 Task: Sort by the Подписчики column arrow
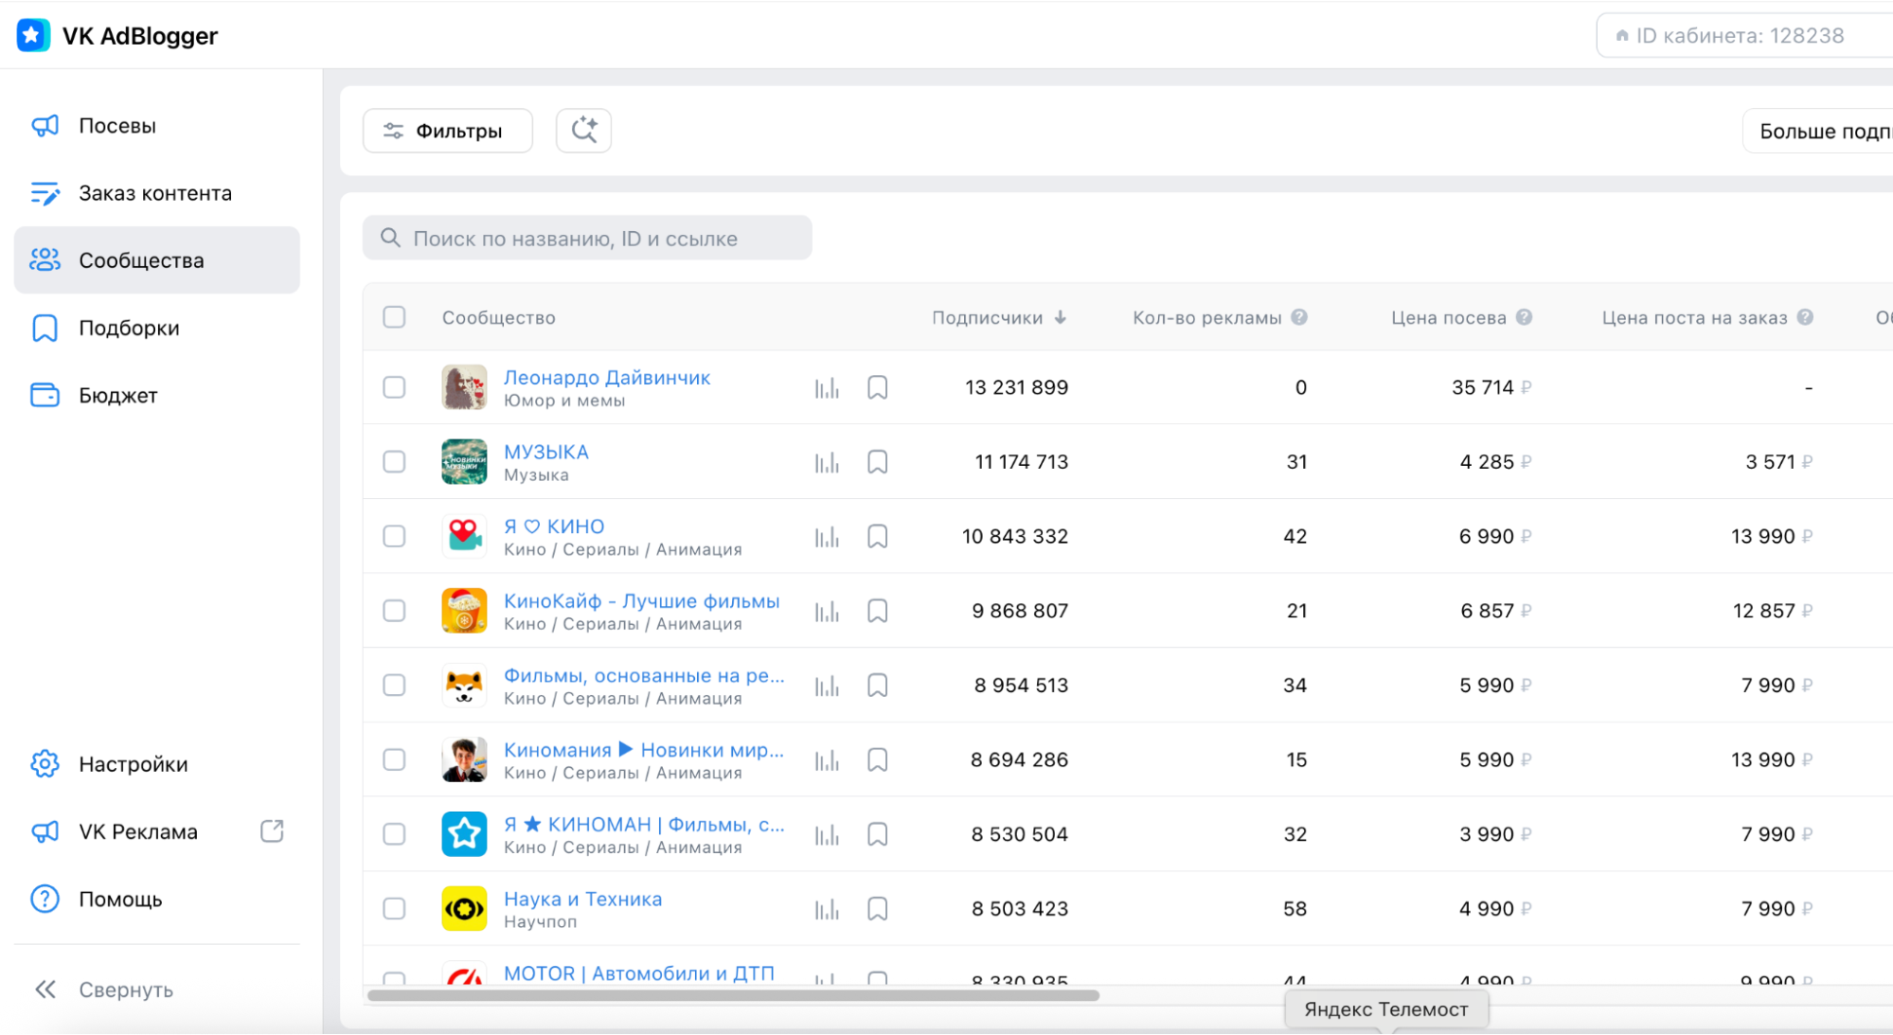click(1061, 317)
